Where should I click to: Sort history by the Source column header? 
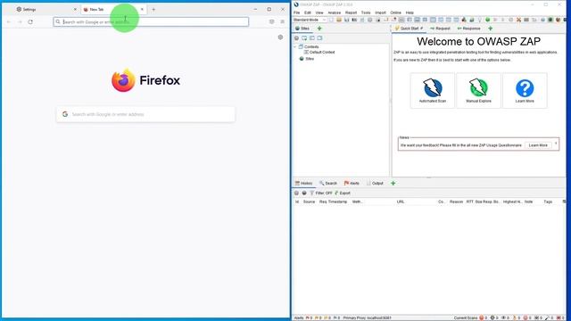pos(309,202)
